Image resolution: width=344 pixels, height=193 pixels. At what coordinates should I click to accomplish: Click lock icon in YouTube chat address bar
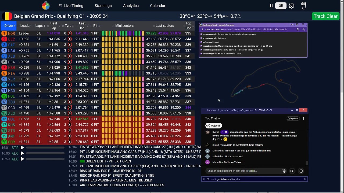coord(208,179)
